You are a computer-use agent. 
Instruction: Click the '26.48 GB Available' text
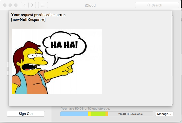(130, 114)
